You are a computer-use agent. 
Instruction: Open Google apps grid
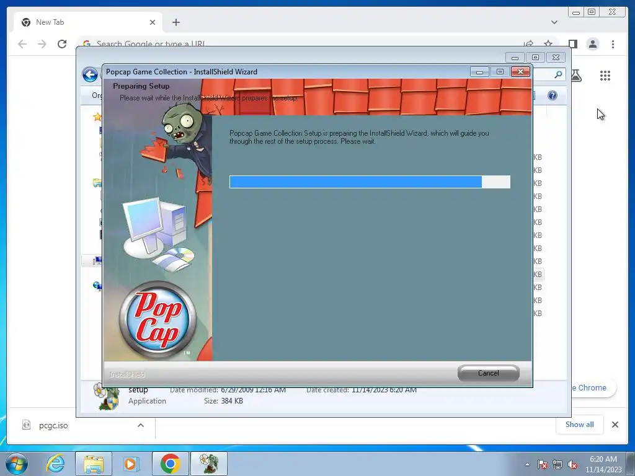pos(605,75)
